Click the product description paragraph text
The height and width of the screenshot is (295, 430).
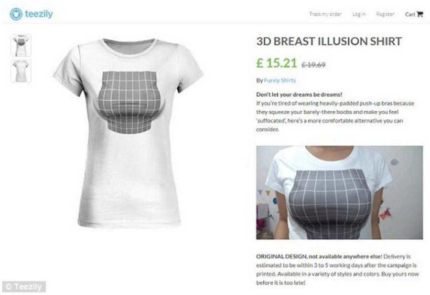click(335, 116)
